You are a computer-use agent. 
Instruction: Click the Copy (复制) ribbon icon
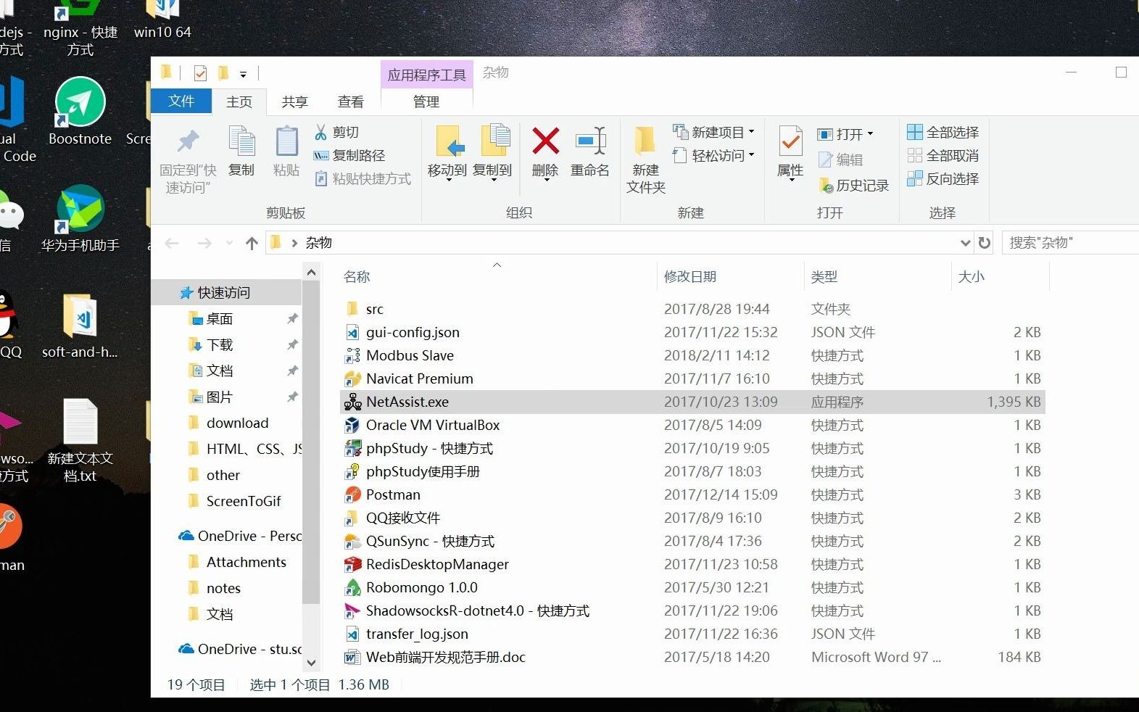click(x=241, y=141)
